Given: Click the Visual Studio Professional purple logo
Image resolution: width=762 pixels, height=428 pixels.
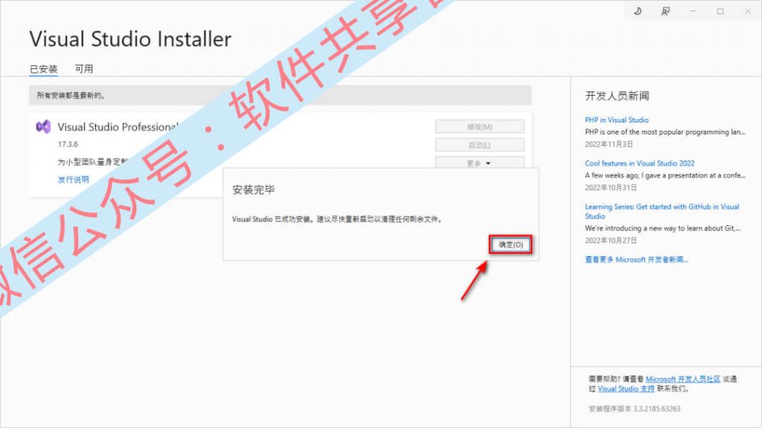Looking at the screenshot, I should [43, 126].
